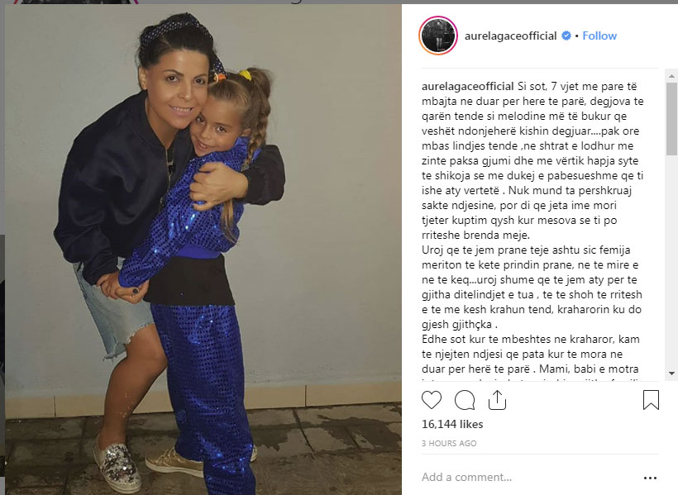Image resolution: width=678 pixels, height=495 pixels.
Task: Open more options three-dot menu
Action: click(x=650, y=478)
